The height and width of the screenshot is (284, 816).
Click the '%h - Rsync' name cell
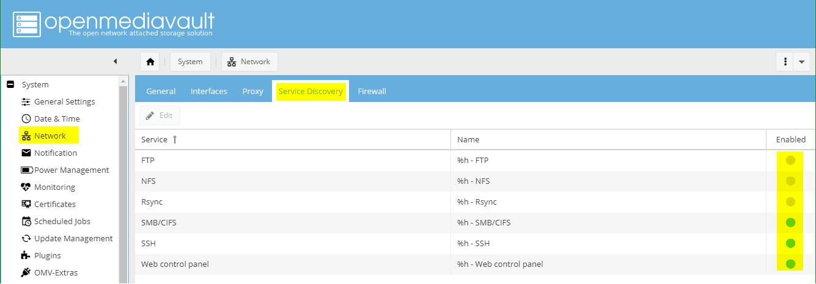pyautogui.click(x=608, y=202)
